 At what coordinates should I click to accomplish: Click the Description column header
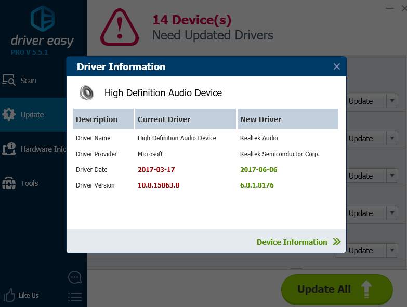coord(103,119)
